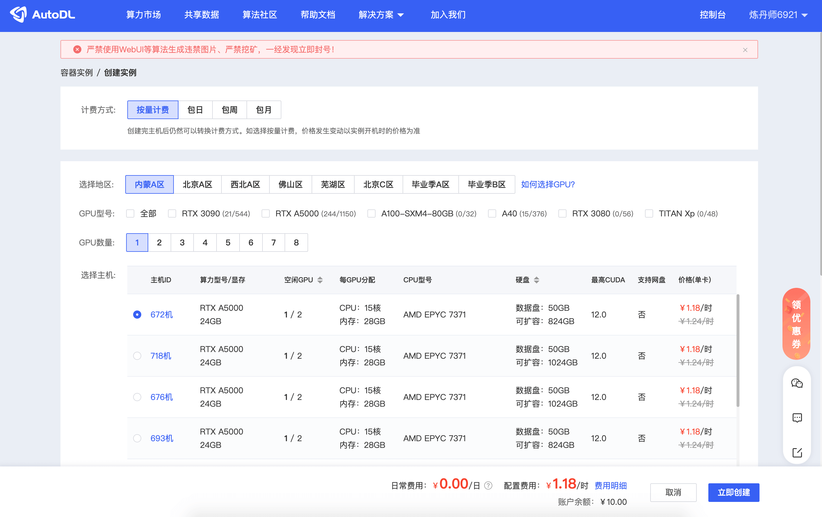
Task: Click the error icon in warning banner
Action: [x=78, y=49]
